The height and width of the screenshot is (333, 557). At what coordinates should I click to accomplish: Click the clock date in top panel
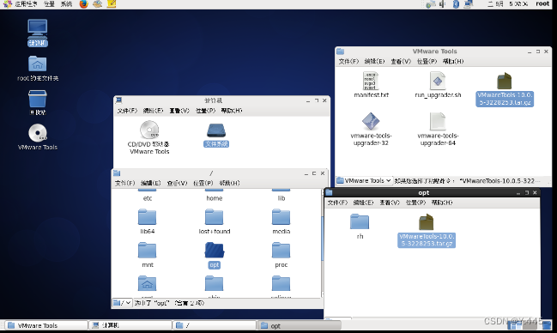point(507,4)
